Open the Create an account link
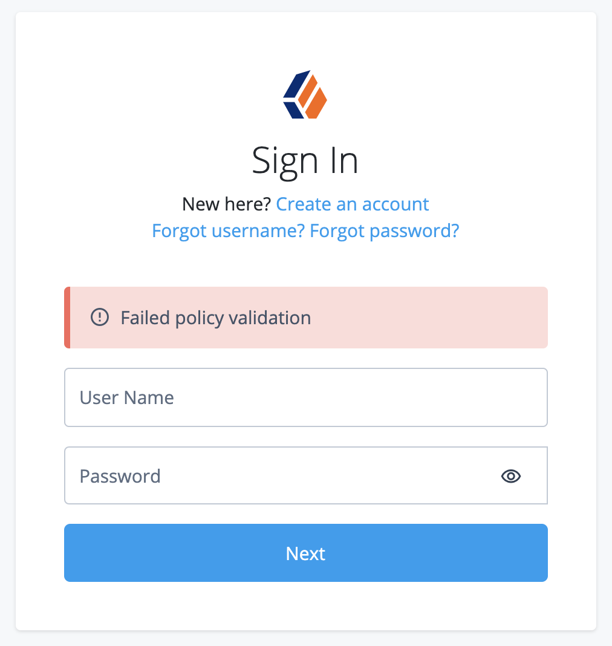This screenshot has height=646, width=612. 352,204
